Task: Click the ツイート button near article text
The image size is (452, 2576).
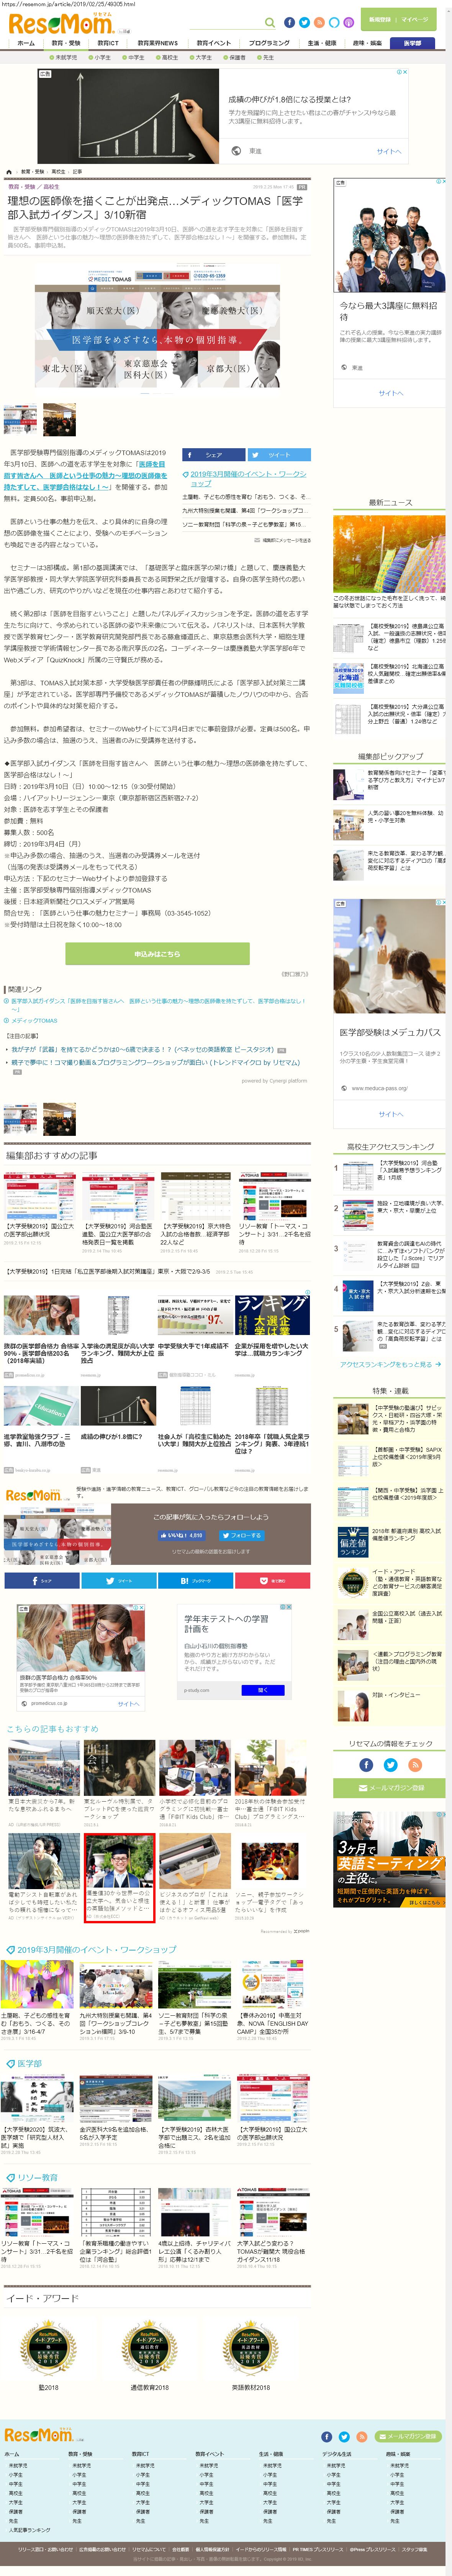Action: 278,455
